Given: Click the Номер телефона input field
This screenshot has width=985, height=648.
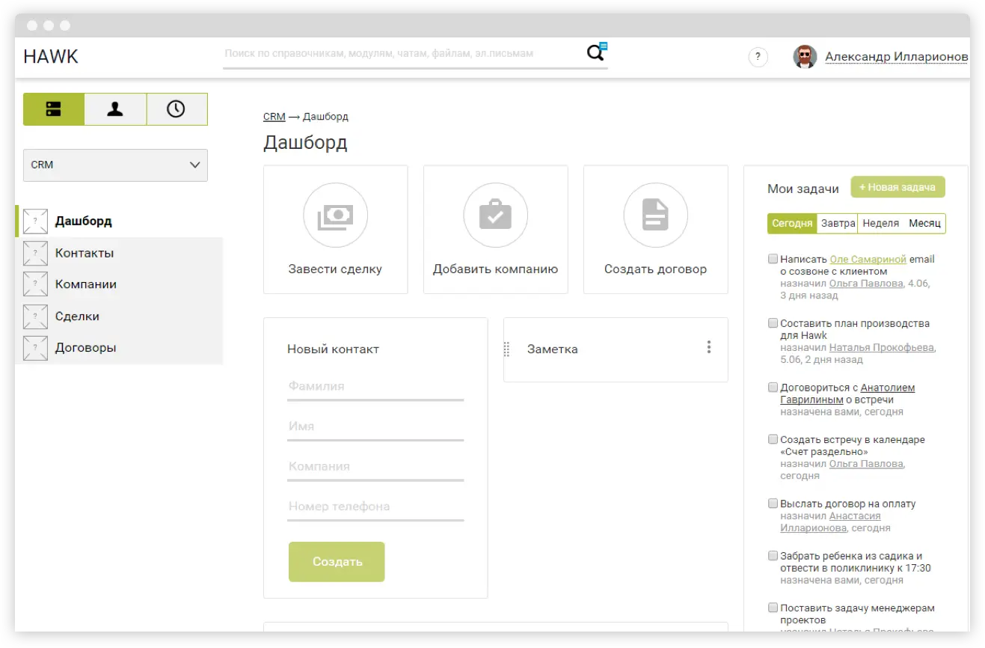Looking at the screenshot, I should (x=375, y=507).
